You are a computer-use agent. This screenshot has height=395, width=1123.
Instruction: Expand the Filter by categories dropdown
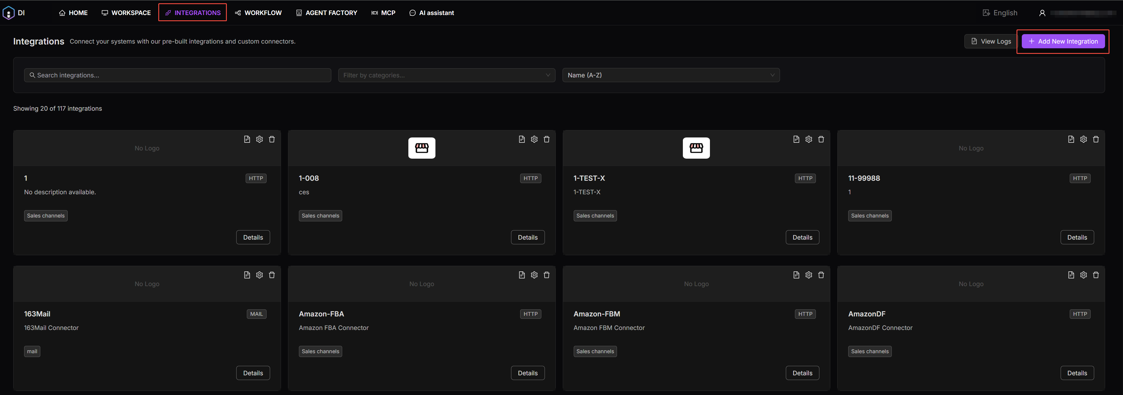point(446,75)
